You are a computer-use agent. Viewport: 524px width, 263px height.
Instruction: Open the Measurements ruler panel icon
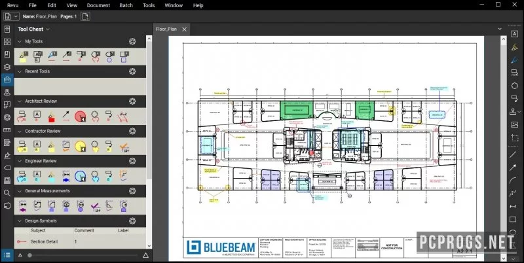[x=7, y=130]
